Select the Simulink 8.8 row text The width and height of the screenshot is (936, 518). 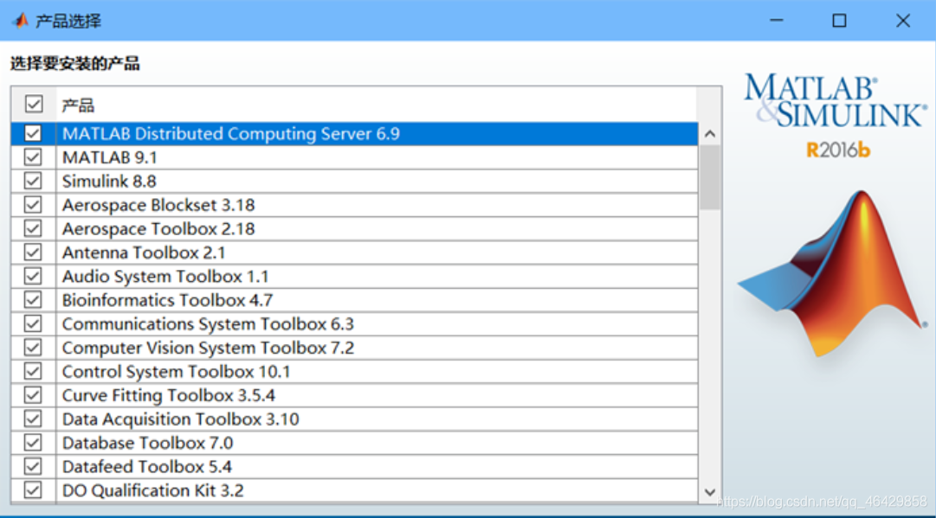click(109, 182)
